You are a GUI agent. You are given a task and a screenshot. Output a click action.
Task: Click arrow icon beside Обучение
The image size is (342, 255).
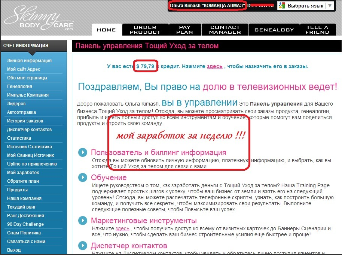click(83, 177)
